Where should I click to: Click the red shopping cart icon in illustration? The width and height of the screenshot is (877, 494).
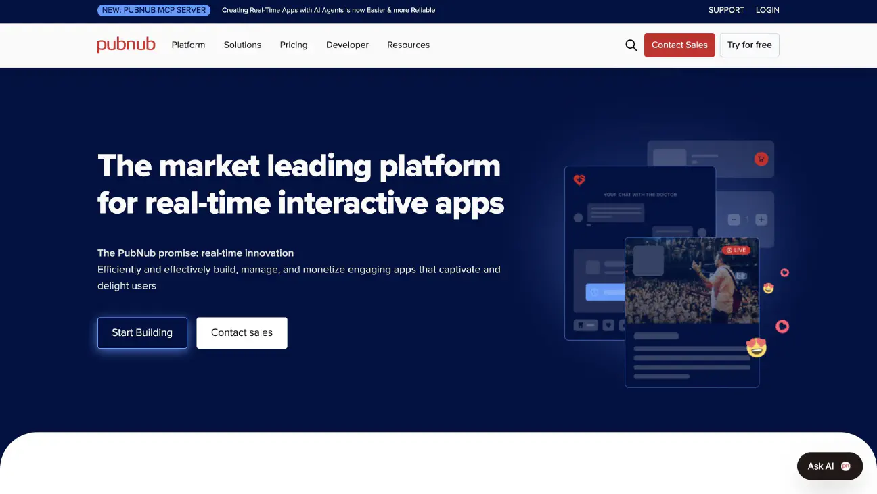click(761, 159)
